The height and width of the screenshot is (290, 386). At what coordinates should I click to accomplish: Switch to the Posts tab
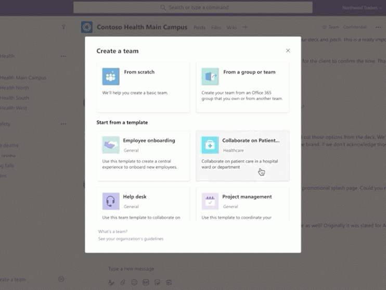199,28
